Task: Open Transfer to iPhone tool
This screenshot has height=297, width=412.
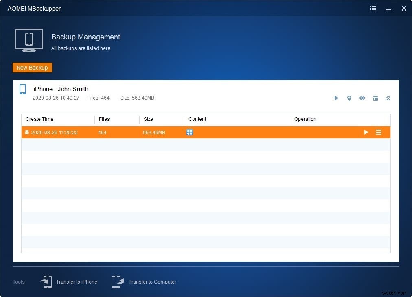Action: point(77,282)
